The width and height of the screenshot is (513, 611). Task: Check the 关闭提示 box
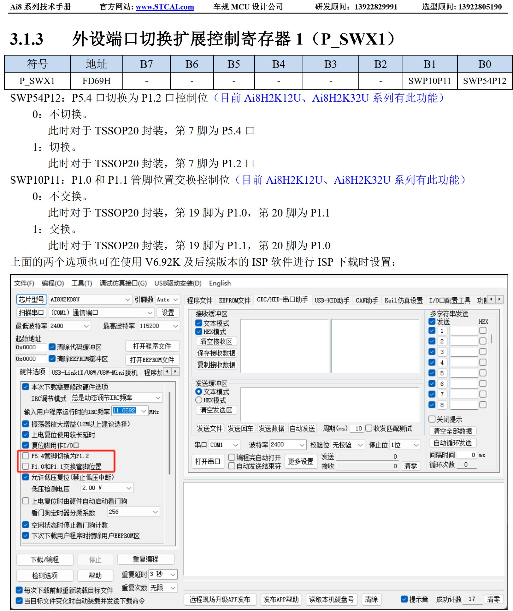432,419
